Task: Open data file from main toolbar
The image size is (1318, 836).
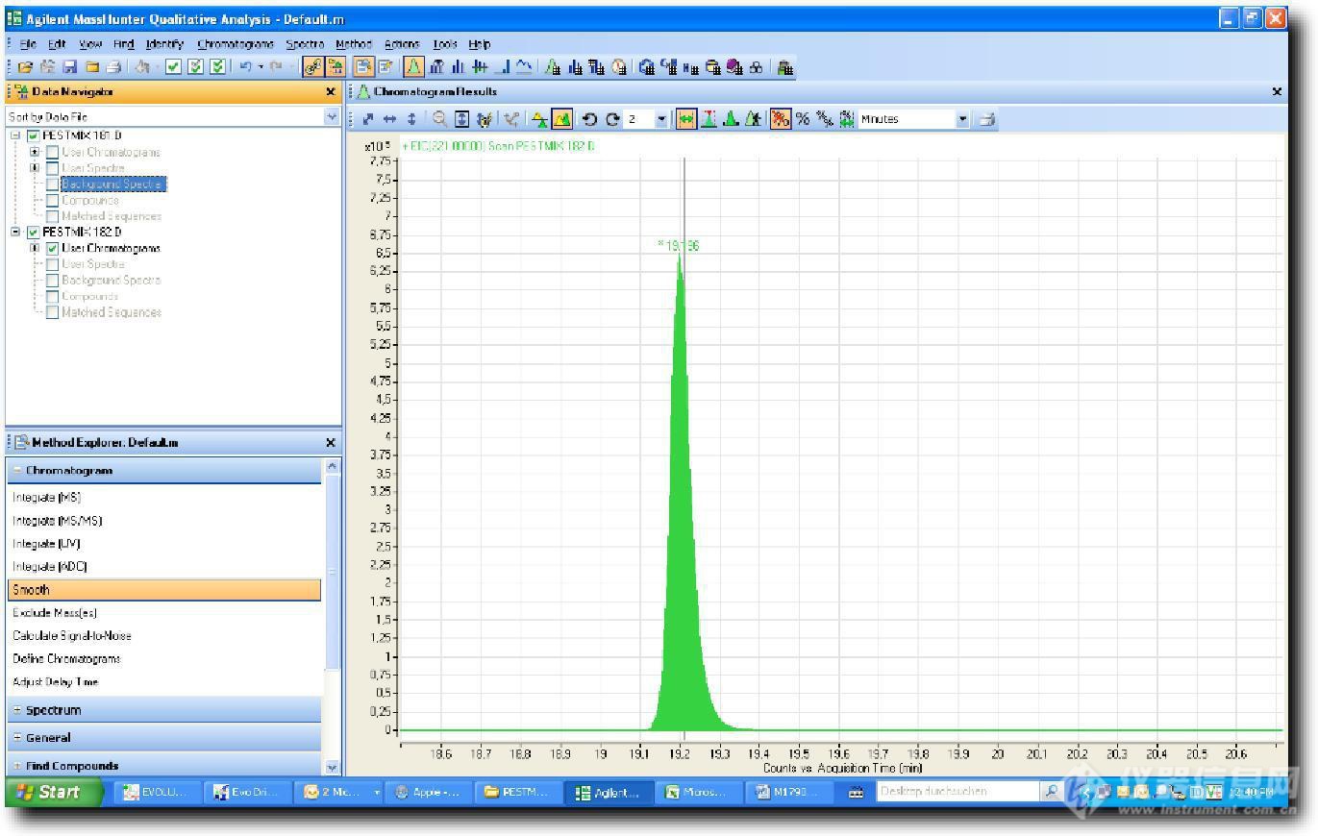Action: point(24,67)
